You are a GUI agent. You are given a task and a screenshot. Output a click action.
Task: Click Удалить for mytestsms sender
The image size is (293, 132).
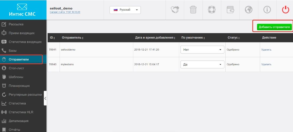tap(266, 64)
